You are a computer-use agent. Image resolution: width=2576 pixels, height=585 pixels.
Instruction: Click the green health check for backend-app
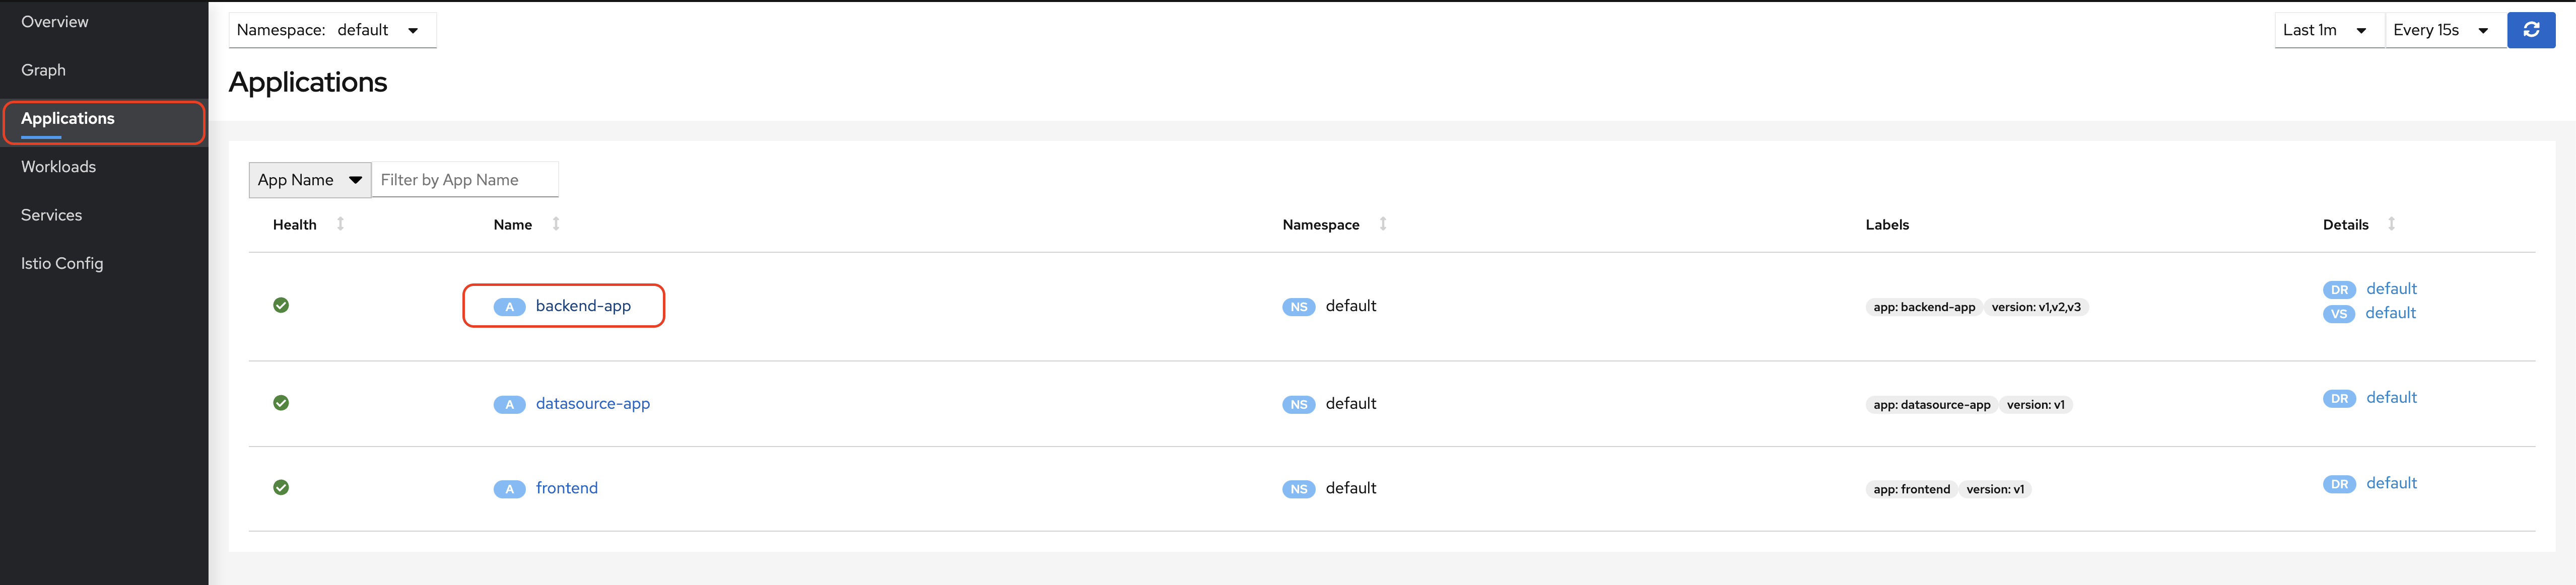point(281,305)
